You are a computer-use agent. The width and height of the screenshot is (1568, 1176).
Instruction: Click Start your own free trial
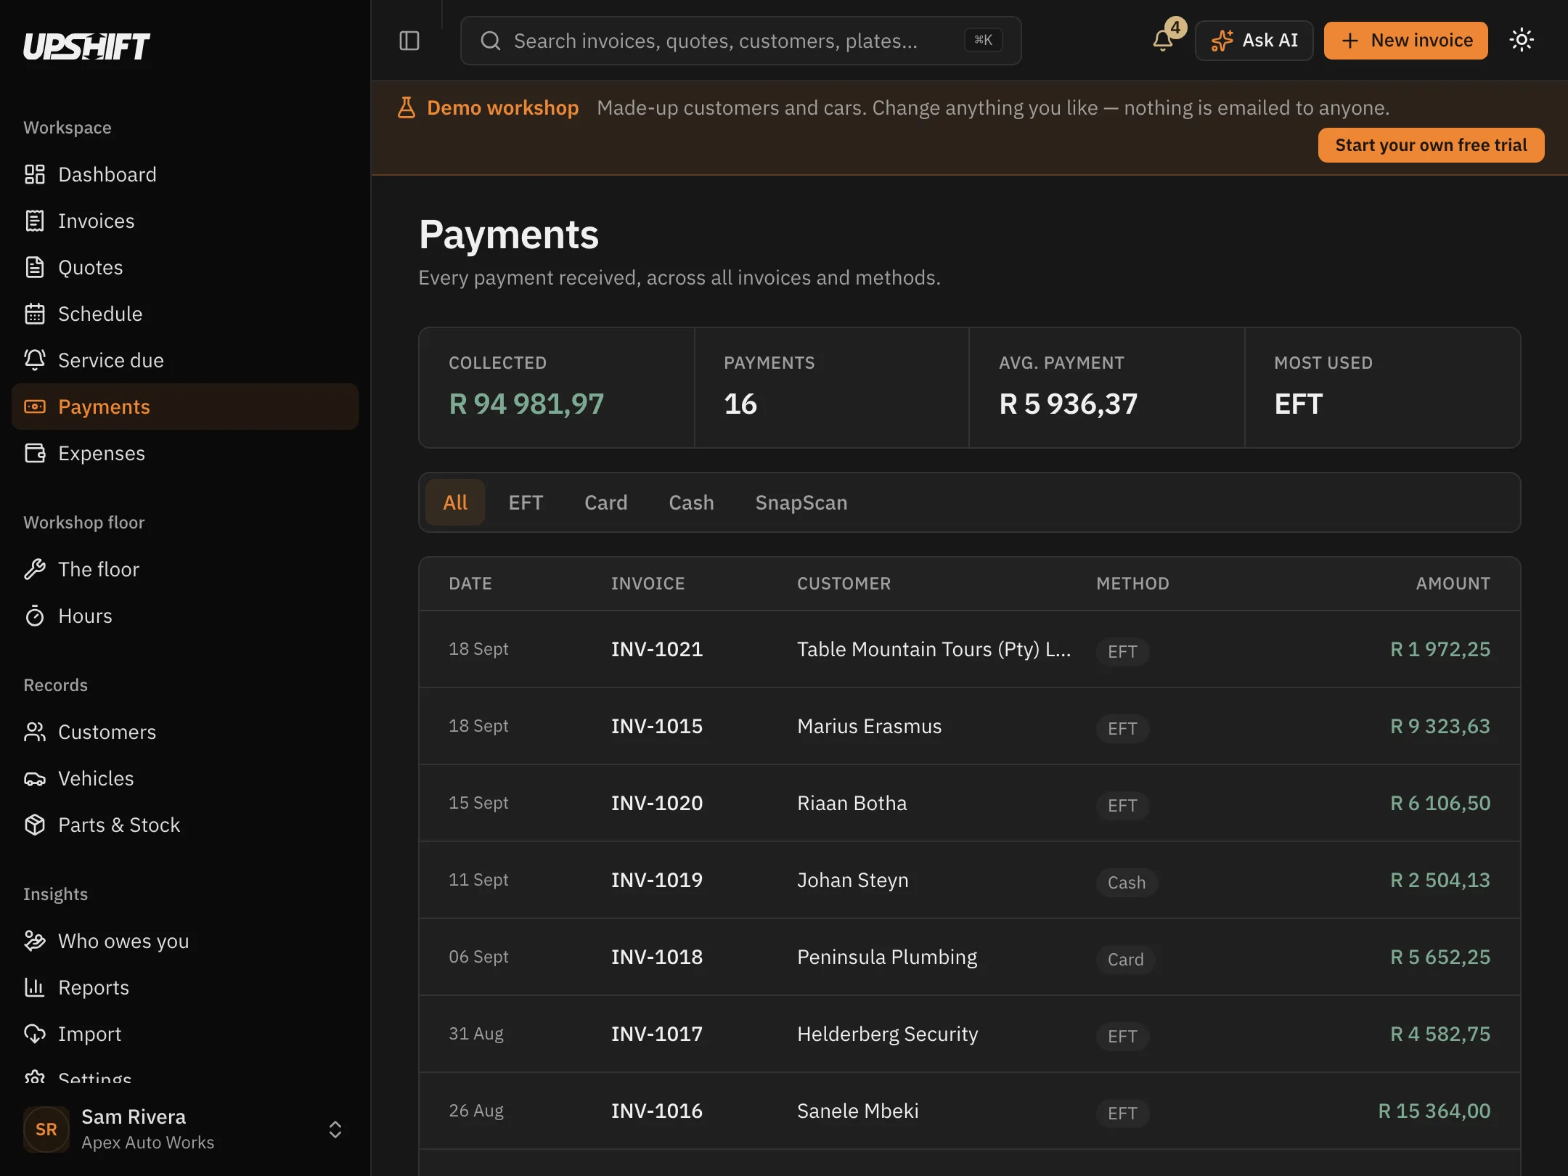[1431, 145]
